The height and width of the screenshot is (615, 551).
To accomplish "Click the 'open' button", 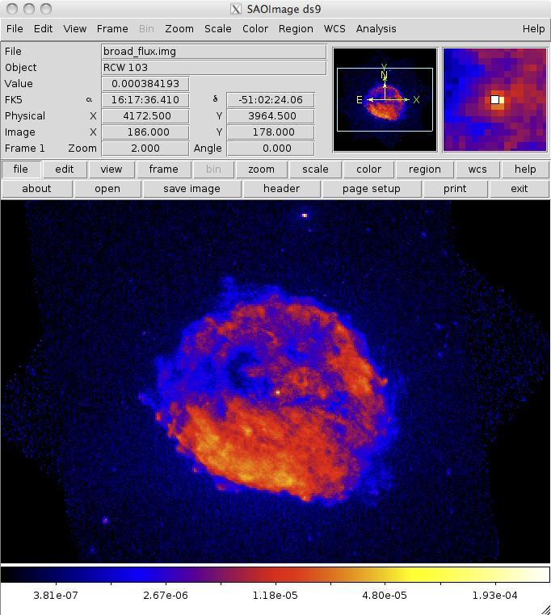I will (107, 189).
